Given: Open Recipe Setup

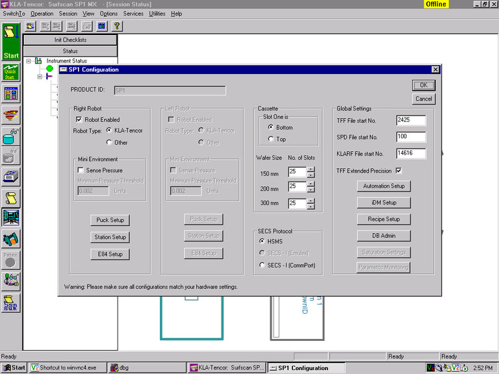Looking at the screenshot, I should [x=384, y=219].
